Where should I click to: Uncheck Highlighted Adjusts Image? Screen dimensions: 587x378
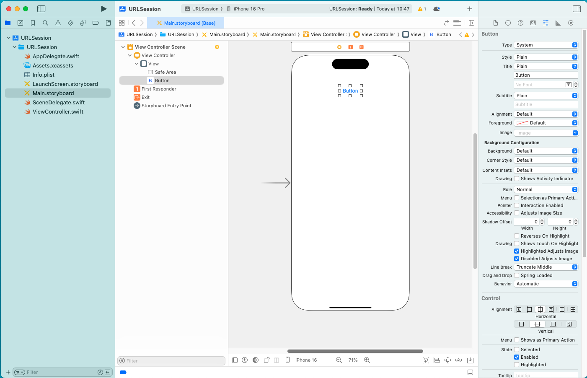tap(517, 251)
